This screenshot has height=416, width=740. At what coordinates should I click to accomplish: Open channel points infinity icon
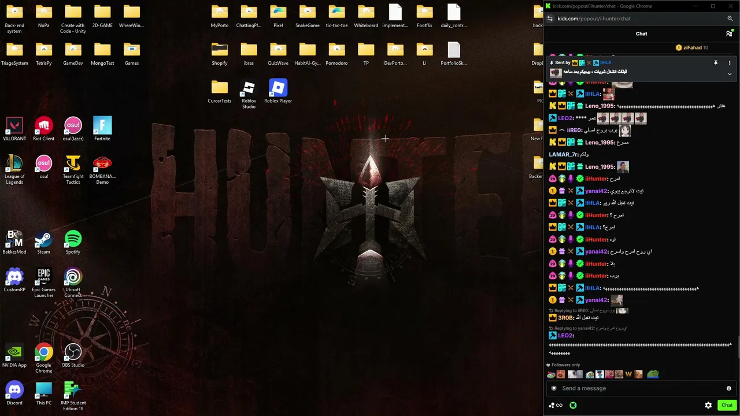click(x=556, y=405)
